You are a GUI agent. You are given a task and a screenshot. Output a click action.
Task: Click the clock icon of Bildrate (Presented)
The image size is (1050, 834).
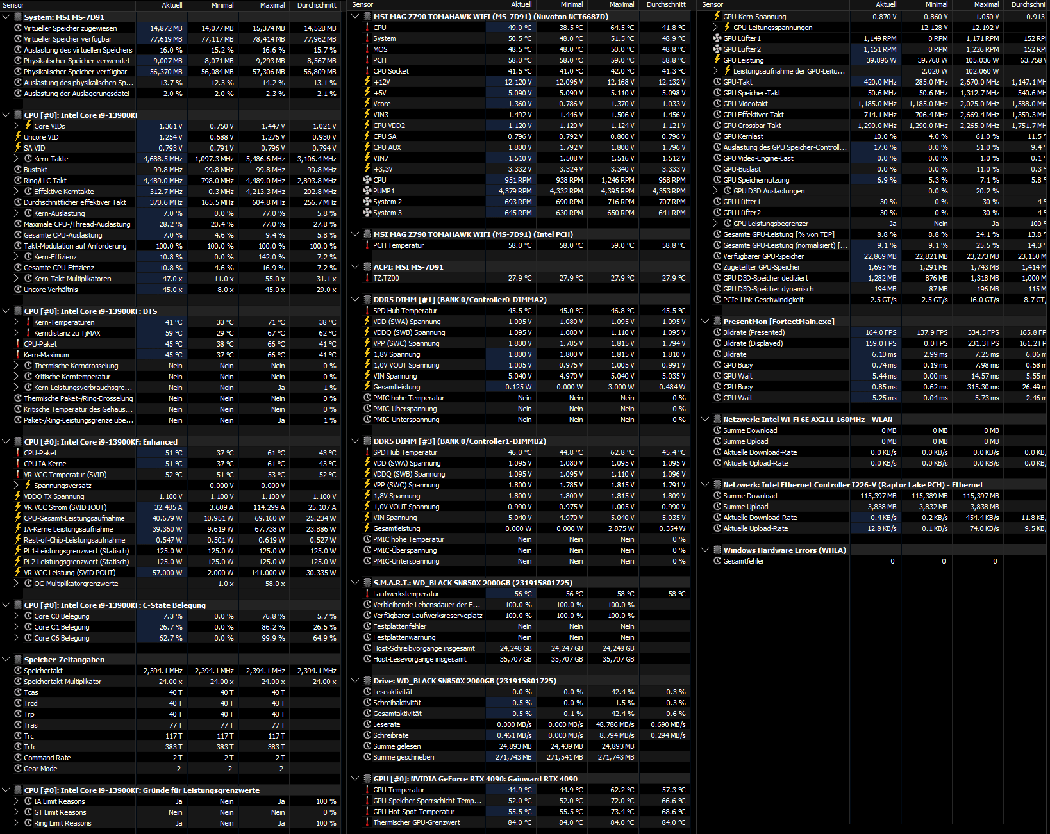click(x=717, y=332)
